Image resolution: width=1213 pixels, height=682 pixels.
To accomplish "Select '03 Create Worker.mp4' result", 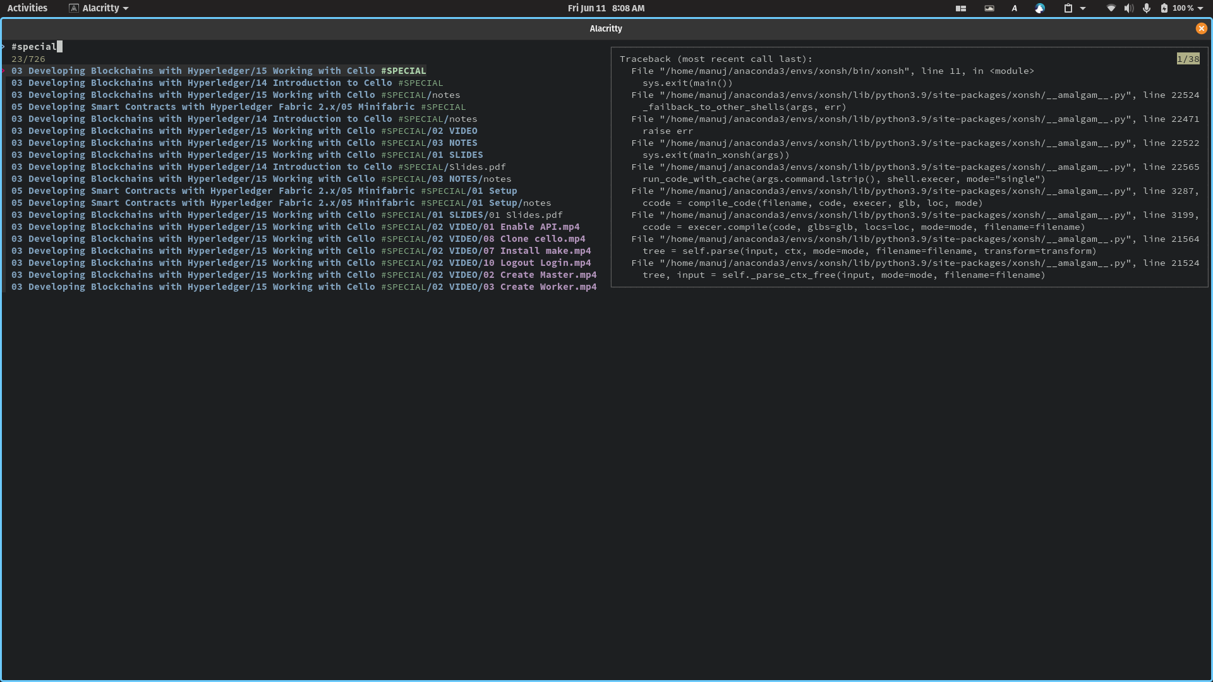I will click(304, 287).
